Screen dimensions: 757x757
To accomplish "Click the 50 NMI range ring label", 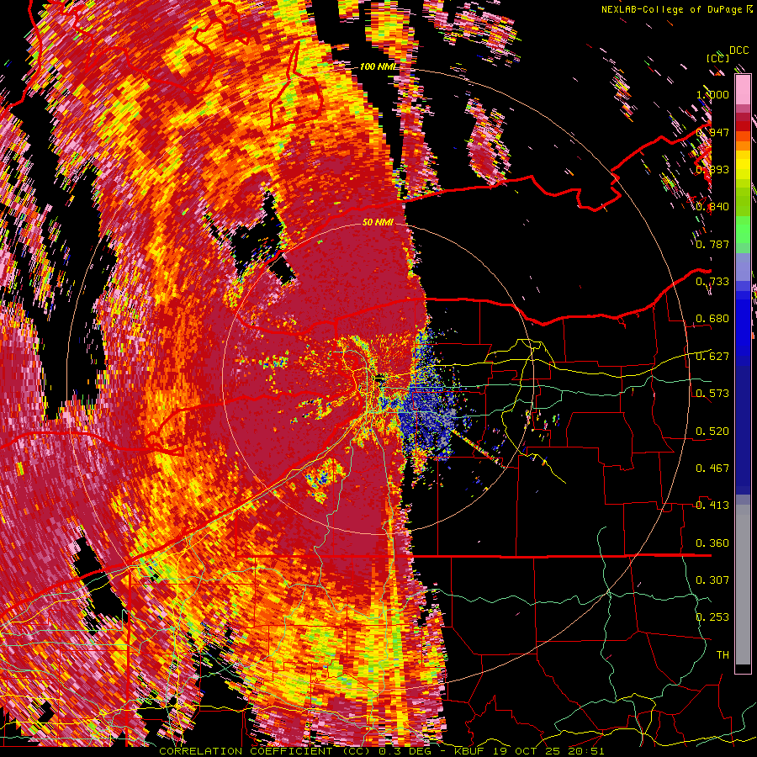I will [378, 223].
